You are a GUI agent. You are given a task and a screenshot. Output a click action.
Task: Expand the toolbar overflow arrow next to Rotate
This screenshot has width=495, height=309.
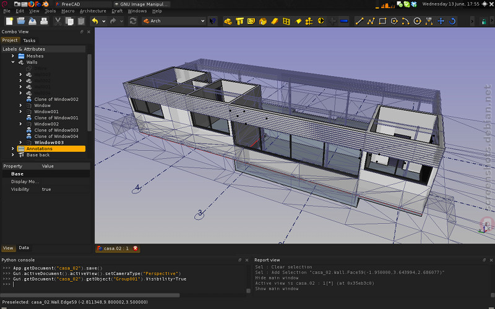(472, 21)
